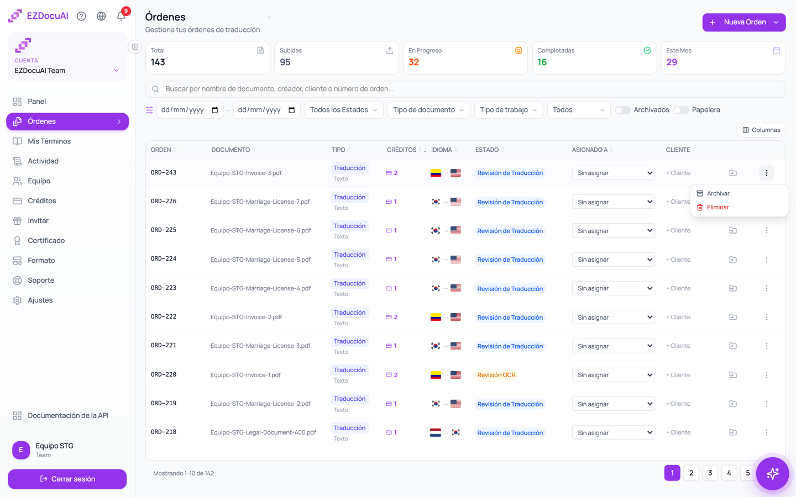The width and height of the screenshot is (796, 497).
Task: Open Soporte in the sidebar
Action: [67, 281]
